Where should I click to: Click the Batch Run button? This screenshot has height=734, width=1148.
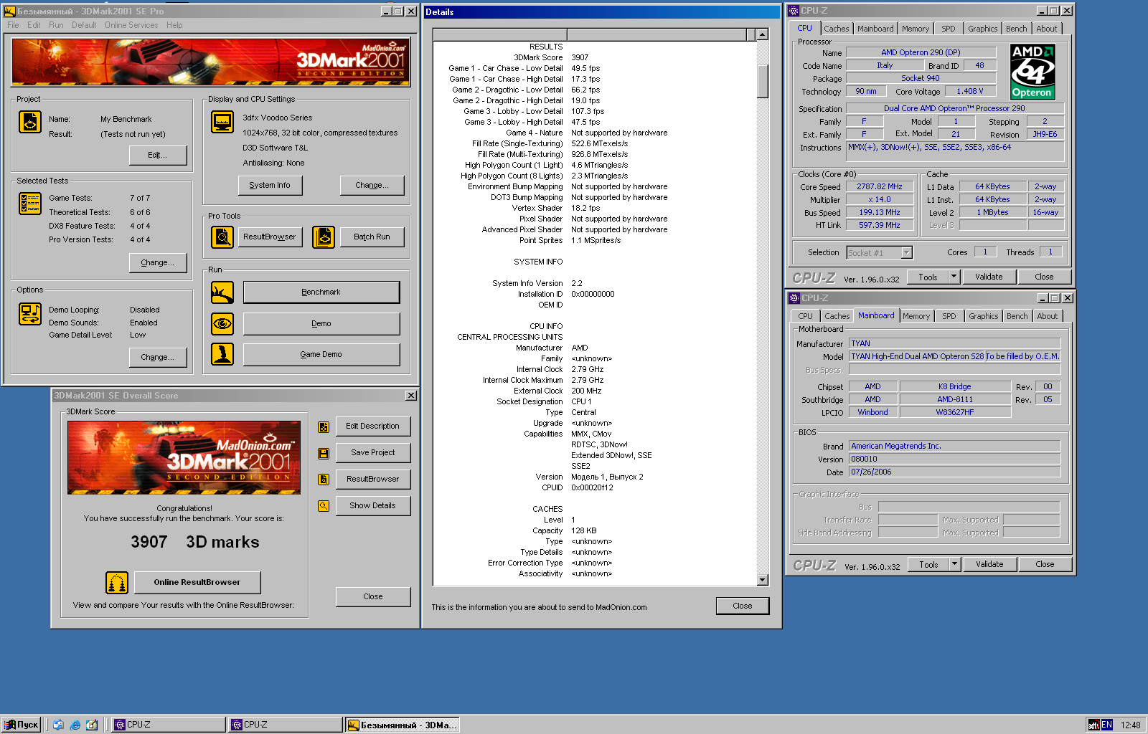(372, 237)
